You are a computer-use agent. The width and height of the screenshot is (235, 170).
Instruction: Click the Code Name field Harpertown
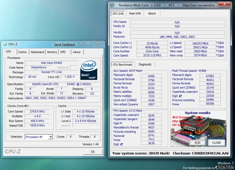(x=39, y=67)
